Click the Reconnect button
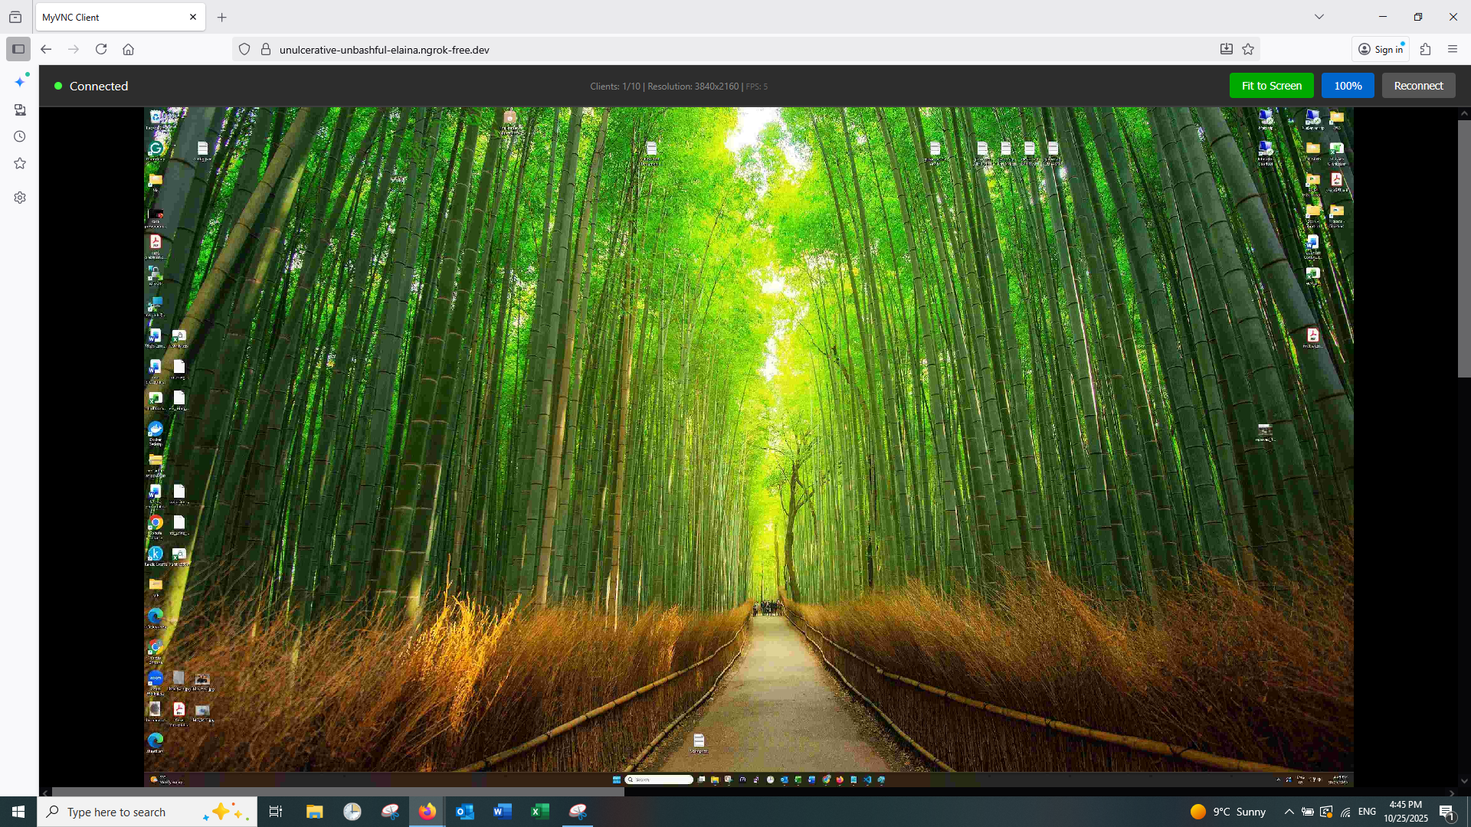 pos(1417,85)
